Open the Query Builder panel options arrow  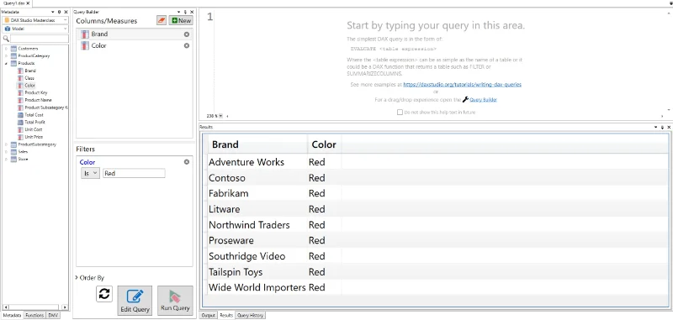tap(179, 12)
